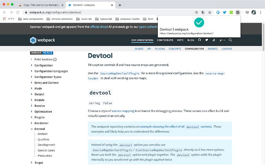Expand the Configuration sidebar section
The height and width of the screenshot is (165, 265).
31,65
